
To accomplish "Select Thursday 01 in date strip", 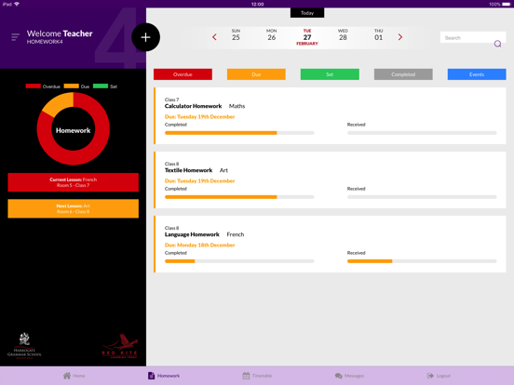I will pos(379,35).
